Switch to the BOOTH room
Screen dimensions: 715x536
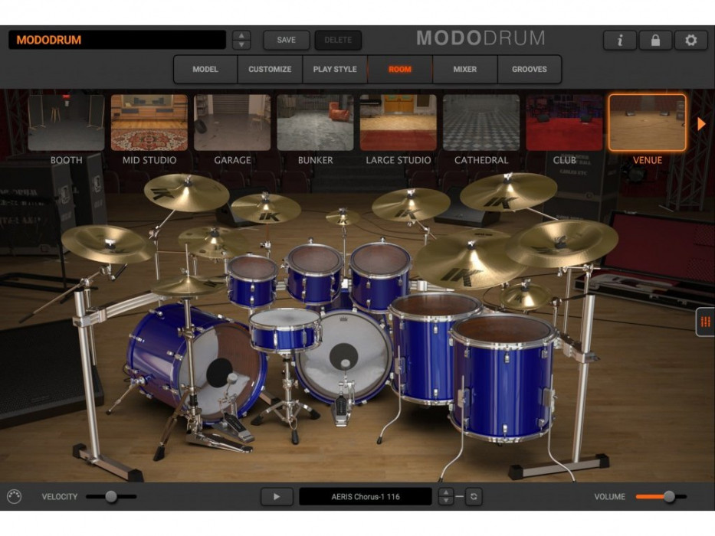[65, 123]
